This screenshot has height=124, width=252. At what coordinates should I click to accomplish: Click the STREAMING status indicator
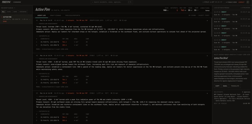[x=245, y=8]
